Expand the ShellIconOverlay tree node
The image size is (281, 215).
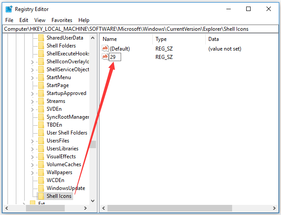[33, 62]
